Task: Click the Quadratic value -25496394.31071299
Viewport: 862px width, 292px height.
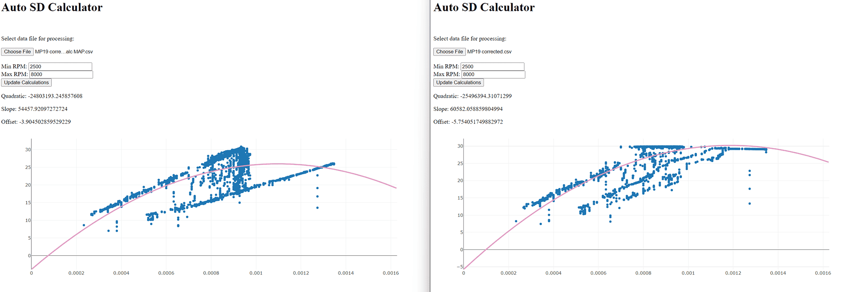Action: pyautogui.click(x=486, y=96)
